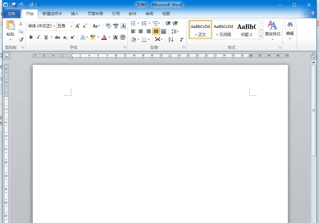Image resolution: width=319 pixels, height=223 pixels.
Task: Enable center text alignment
Action: [x=141, y=31]
